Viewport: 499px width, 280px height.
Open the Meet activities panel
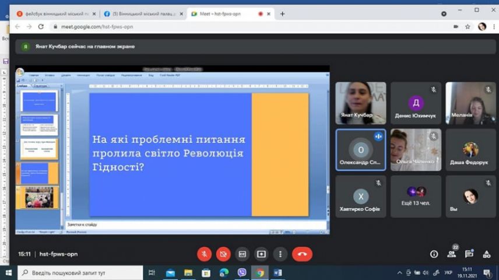coord(487,254)
